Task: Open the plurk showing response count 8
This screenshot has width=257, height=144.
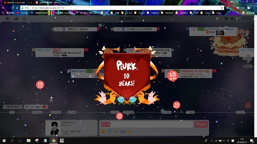Action: click(135, 29)
